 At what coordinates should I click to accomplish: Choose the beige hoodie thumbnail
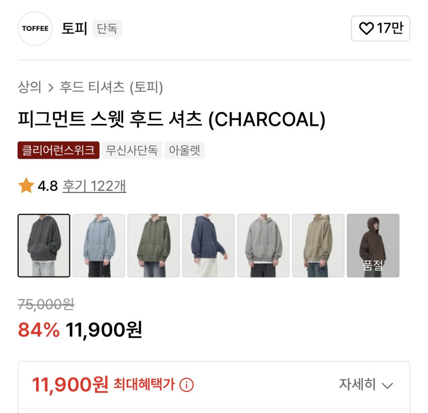click(x=318, y=246)
